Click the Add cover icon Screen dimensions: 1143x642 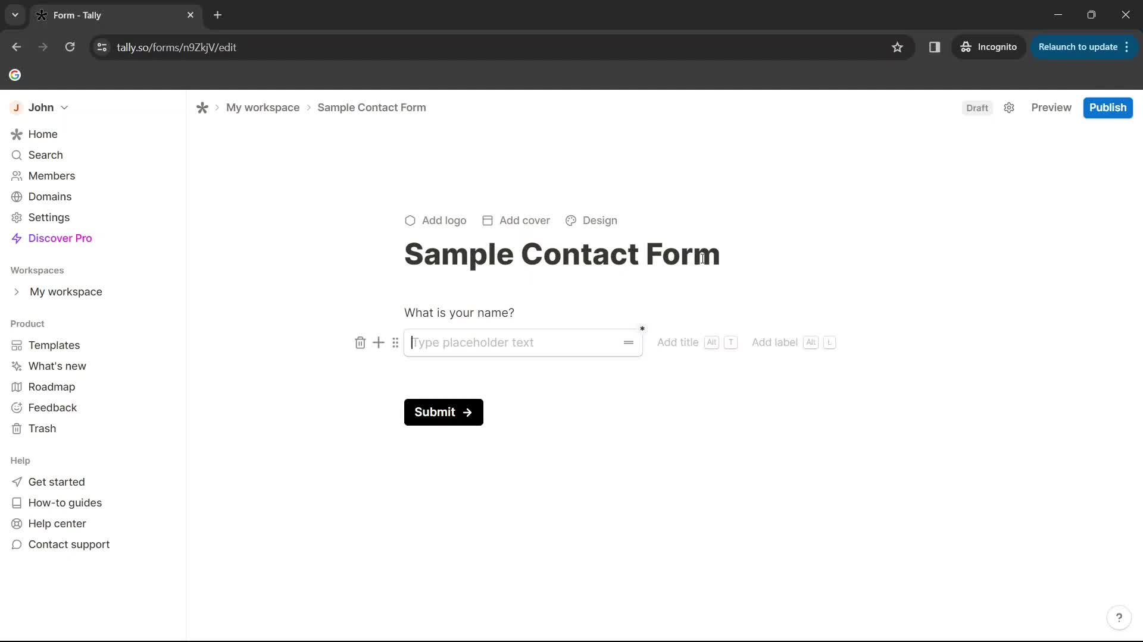488,221
